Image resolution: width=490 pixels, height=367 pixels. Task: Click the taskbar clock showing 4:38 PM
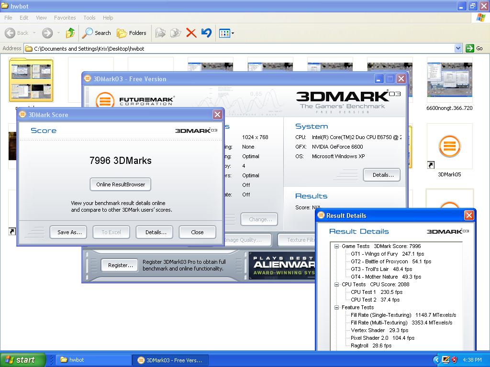coord(472,360)
